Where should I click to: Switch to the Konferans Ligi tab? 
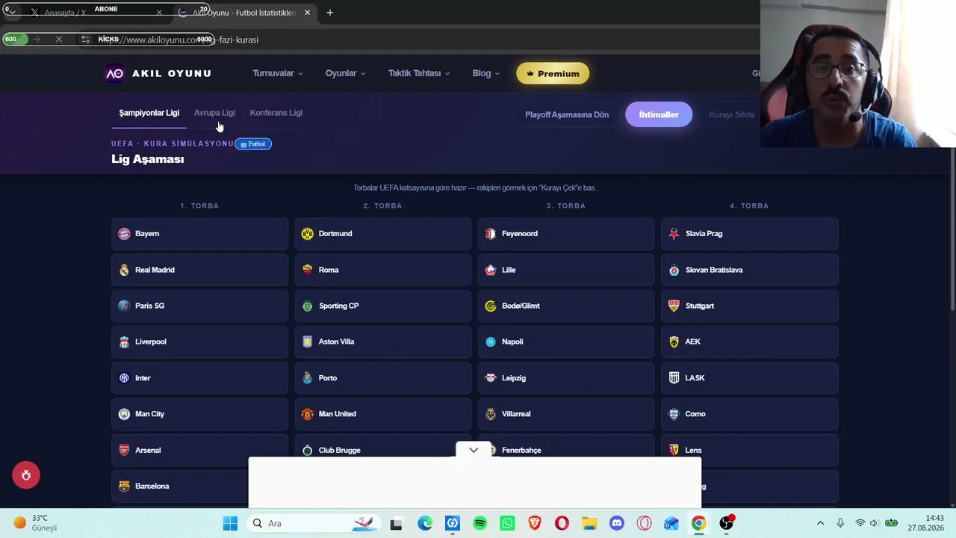coord(276,113)
